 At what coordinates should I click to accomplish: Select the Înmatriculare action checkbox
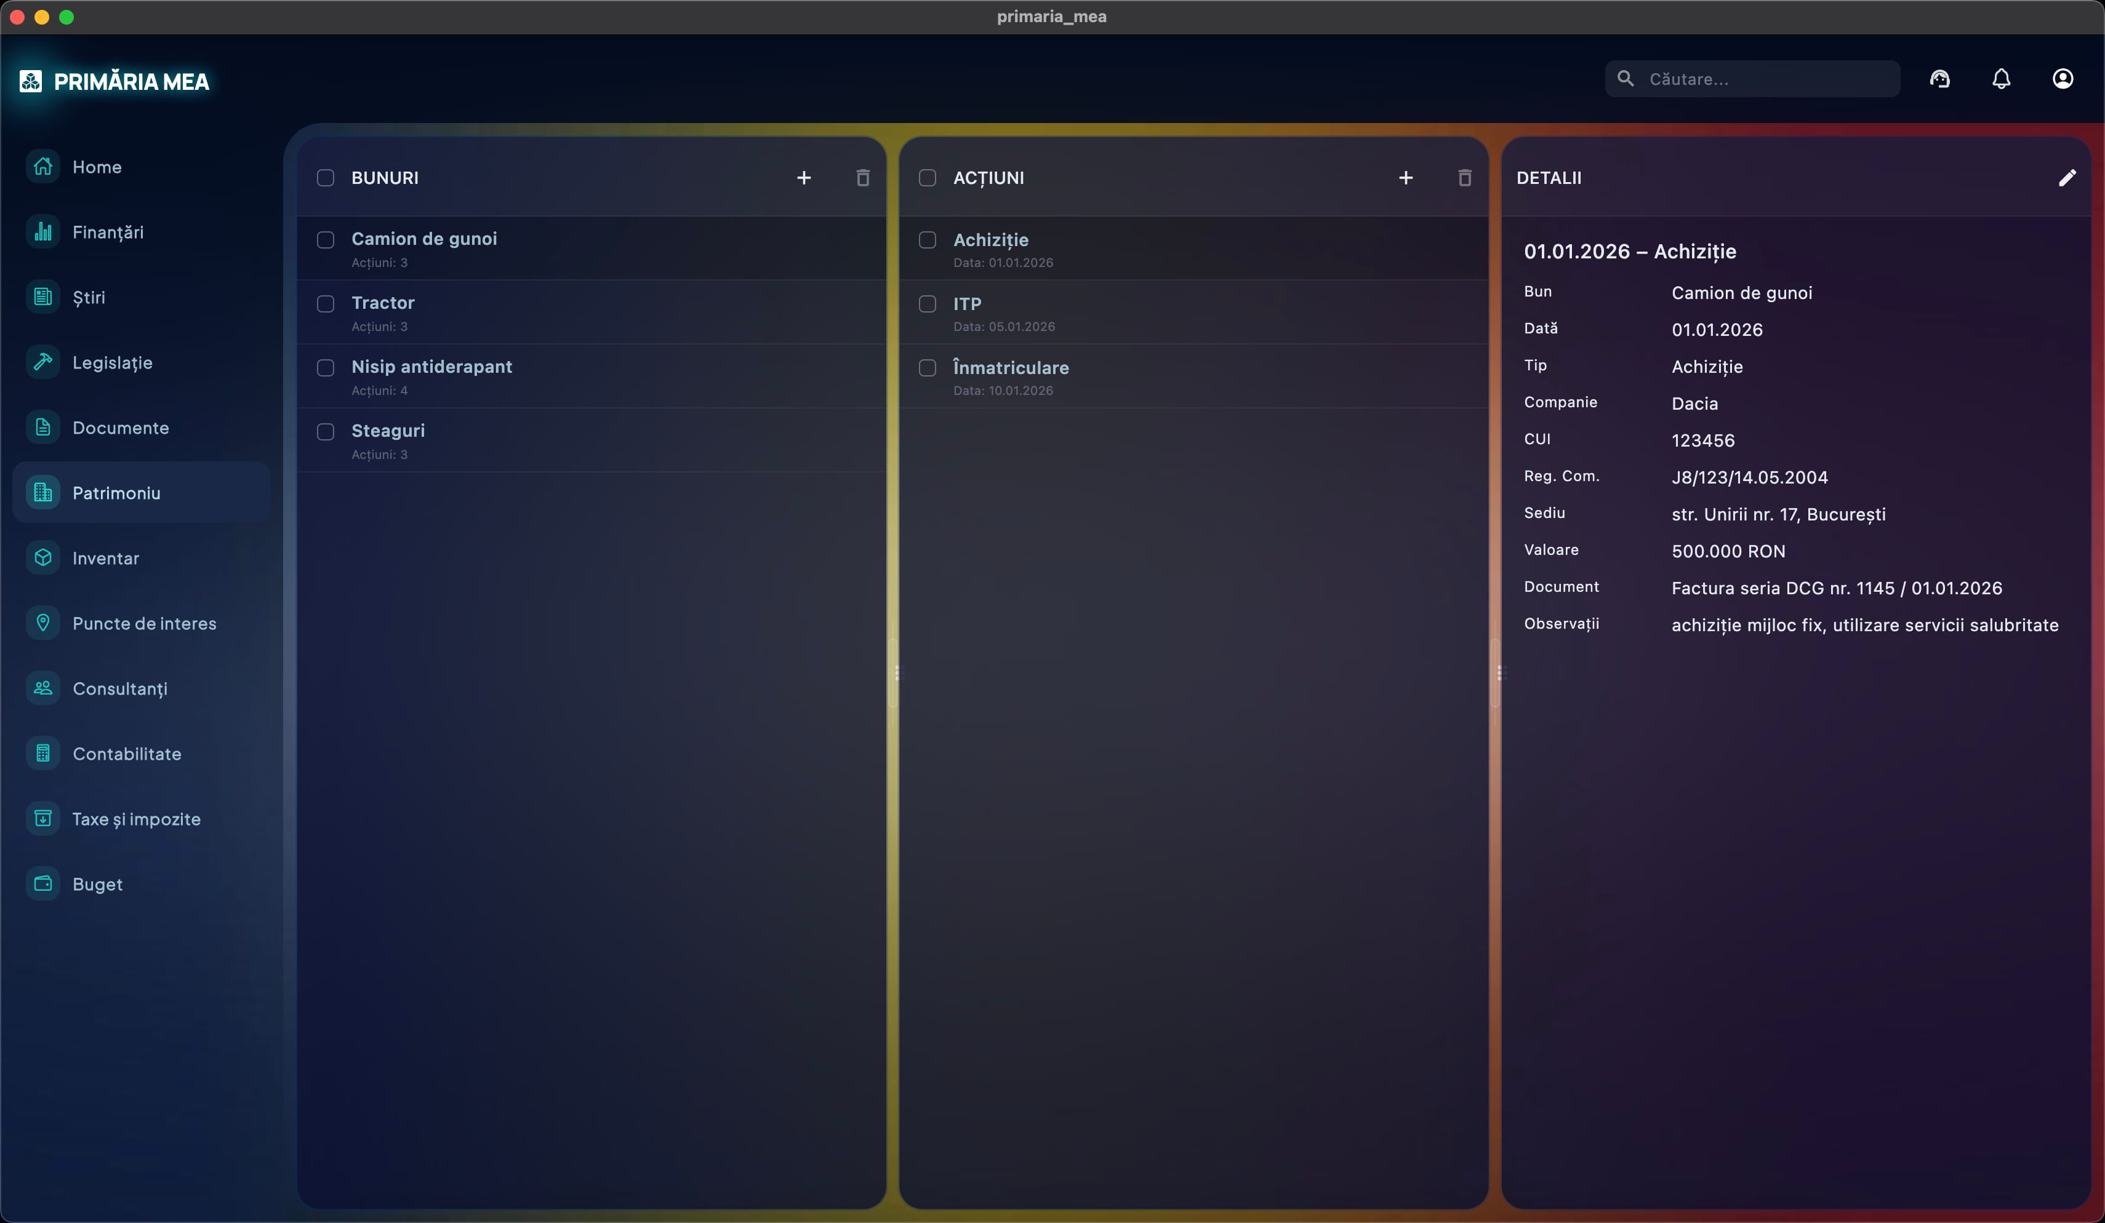pyautogui.click(x=927, y=368)
